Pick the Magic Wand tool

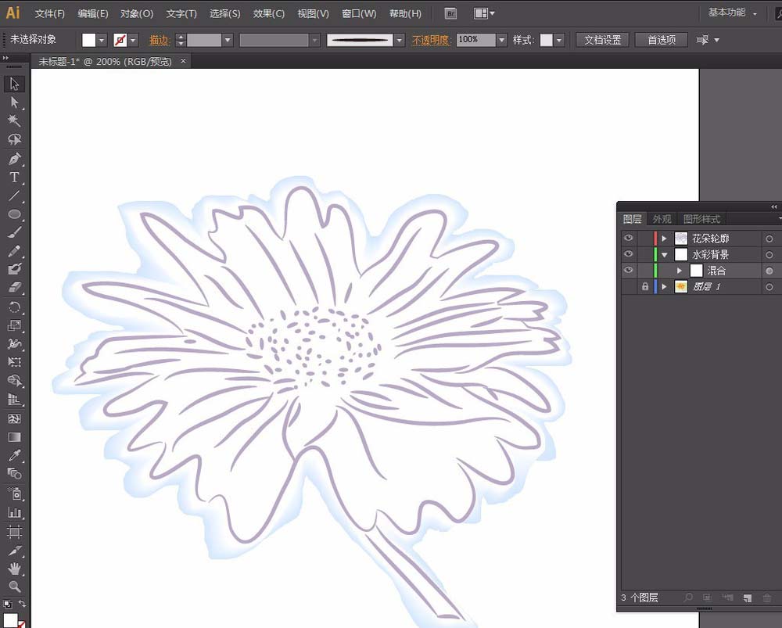tap(14, 121)
